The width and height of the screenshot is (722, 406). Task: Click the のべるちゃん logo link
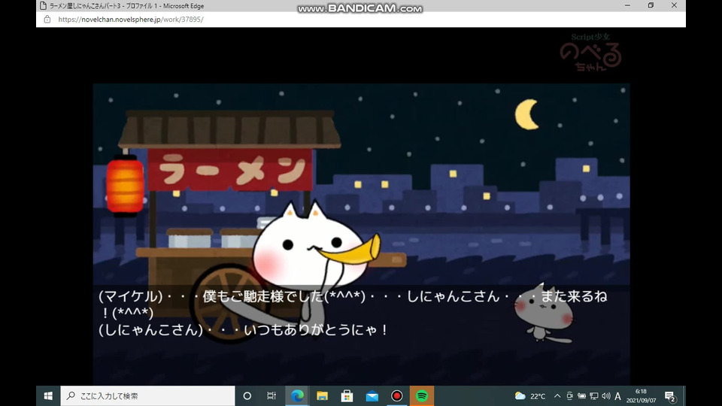click(591, 53)
